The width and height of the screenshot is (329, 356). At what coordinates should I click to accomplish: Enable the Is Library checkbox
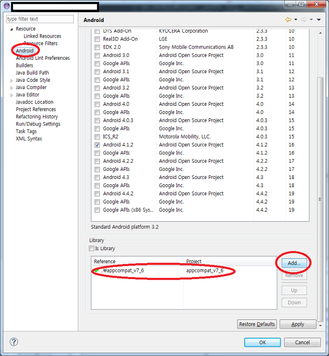pos(92,248)
